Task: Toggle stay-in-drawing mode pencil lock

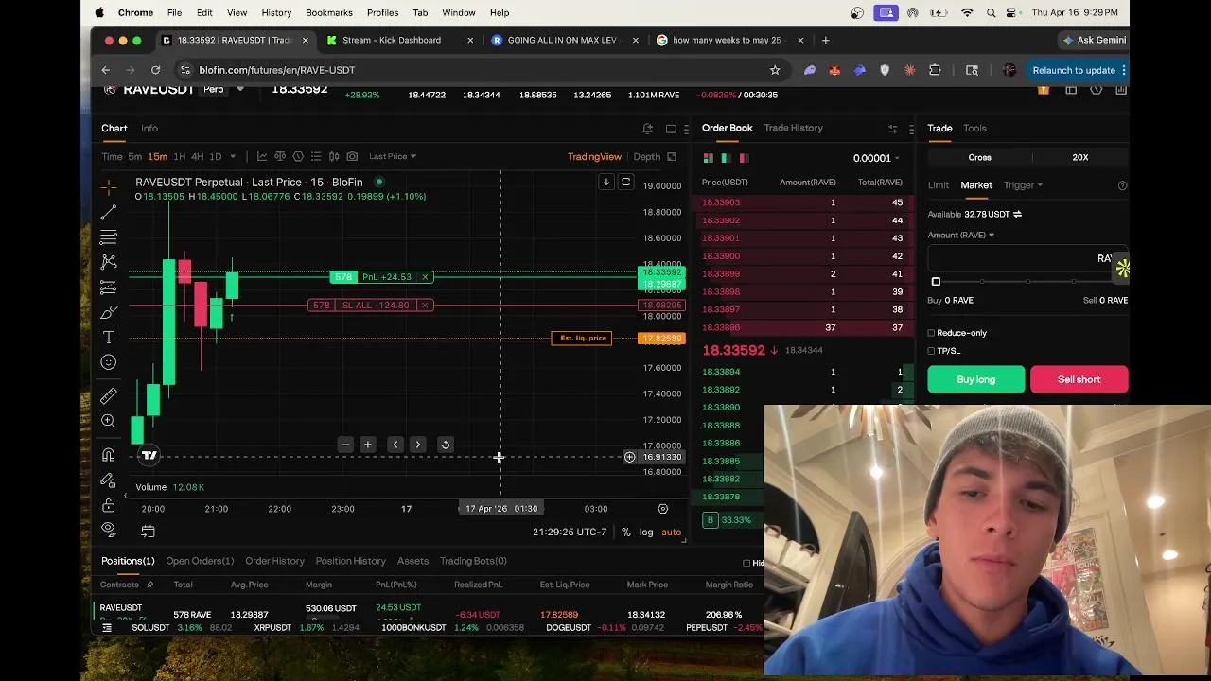Action: click(109, 480)
